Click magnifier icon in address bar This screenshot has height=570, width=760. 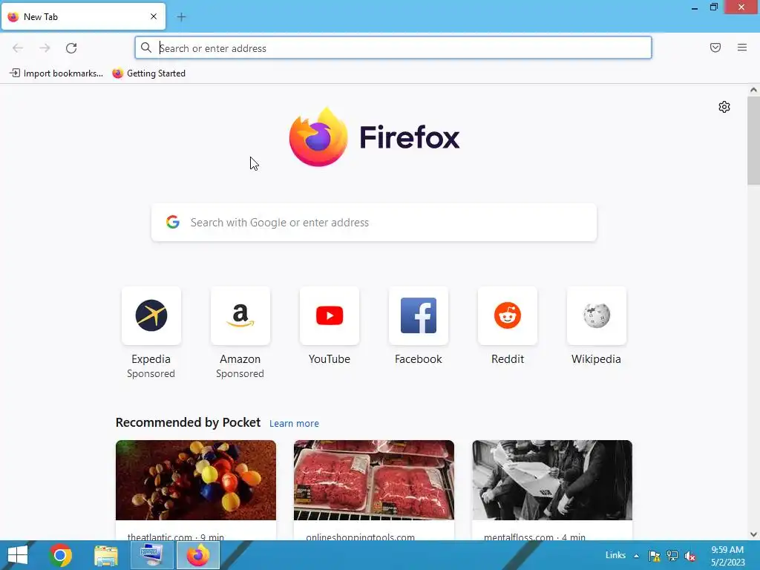(x=146, y=47)
